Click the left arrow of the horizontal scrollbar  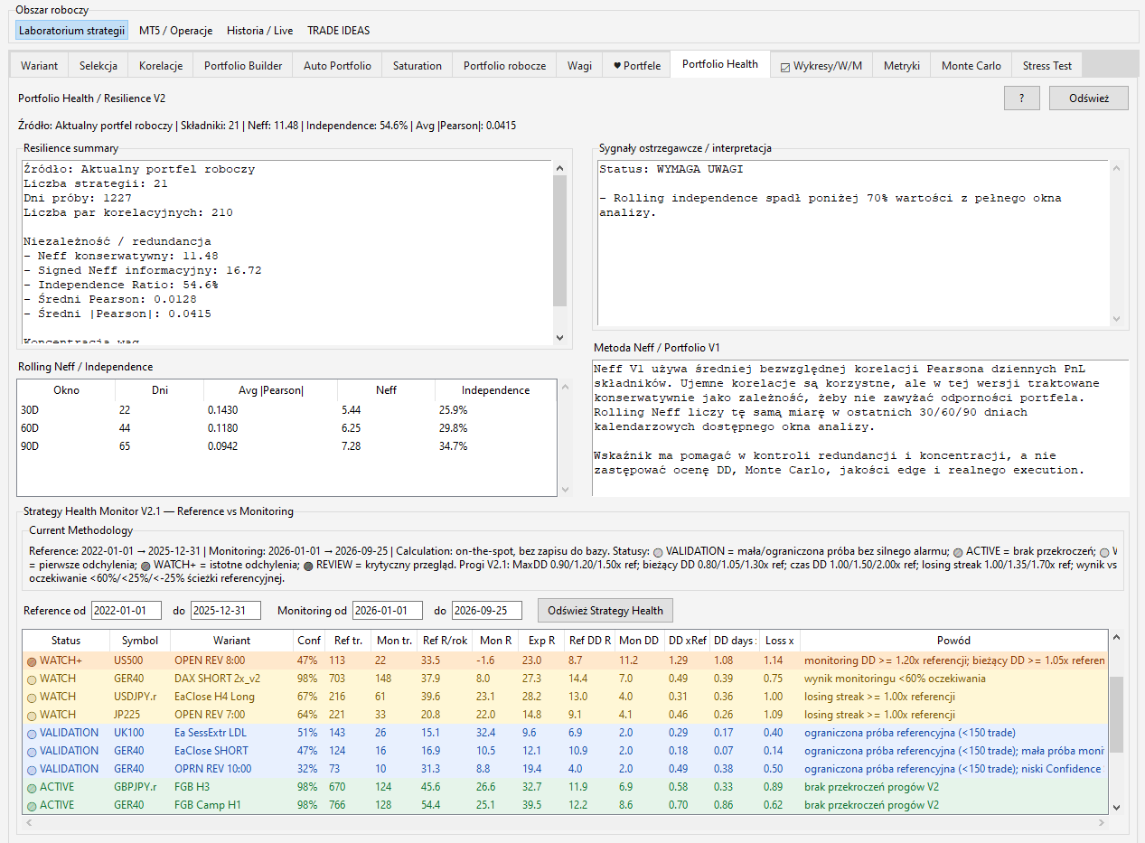(28, 822)
